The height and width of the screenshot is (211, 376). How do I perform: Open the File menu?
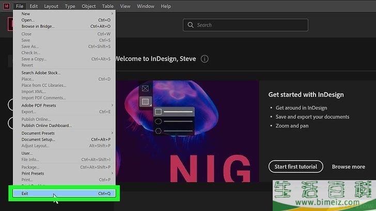(20, 6)
